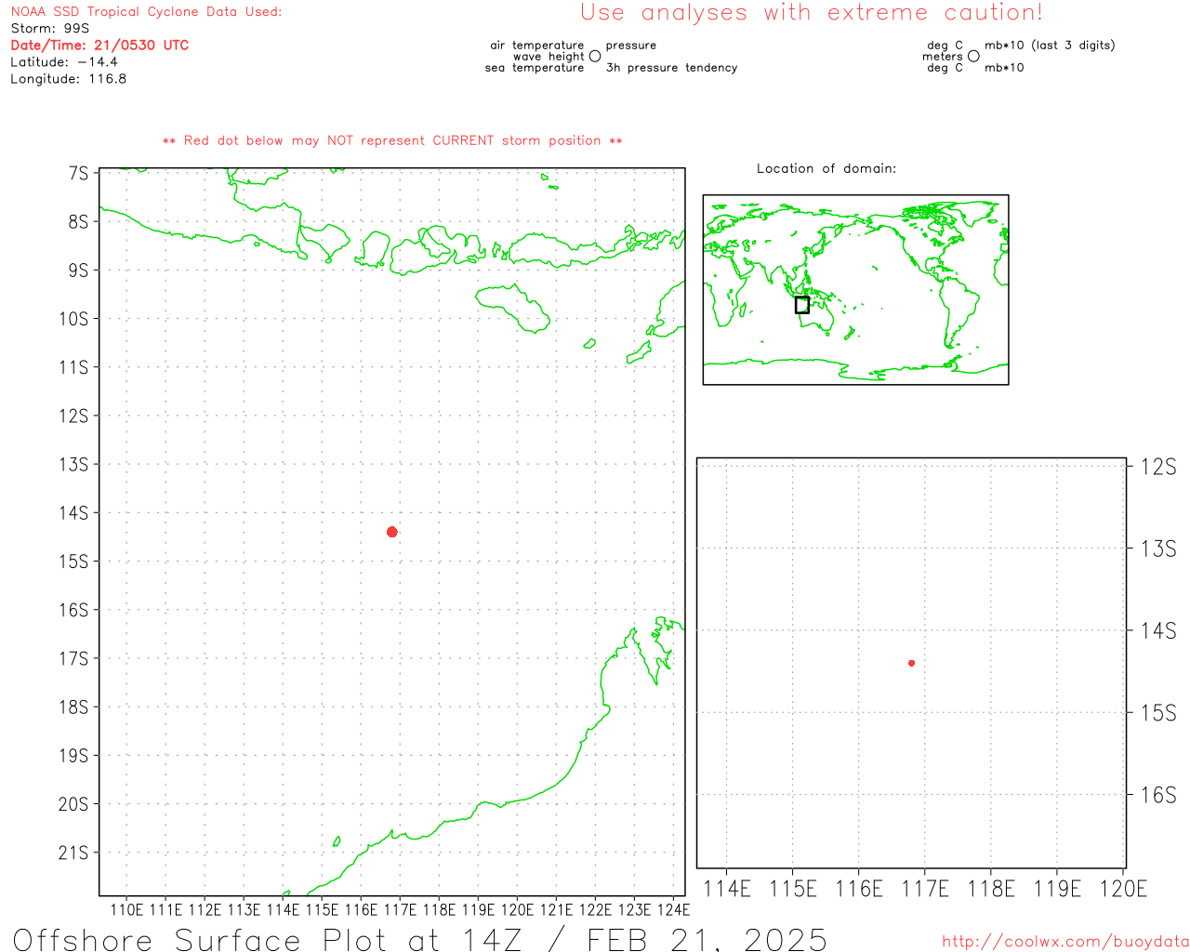The width and height of the screenshot is (1190, 952).
Task: Click the 'Longitude: 116.8' text
Action: 69,79
